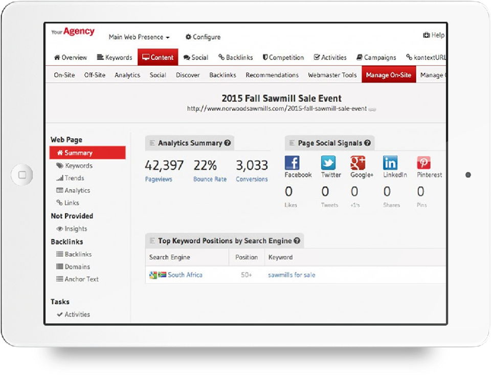The image size is (491, 375).
Task: Open help icon beside Analytics Summary
Action: click(x=227, y=143)
